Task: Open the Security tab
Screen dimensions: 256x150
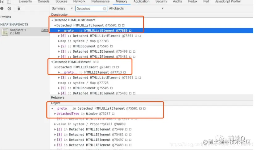Action: coord(161,2)
